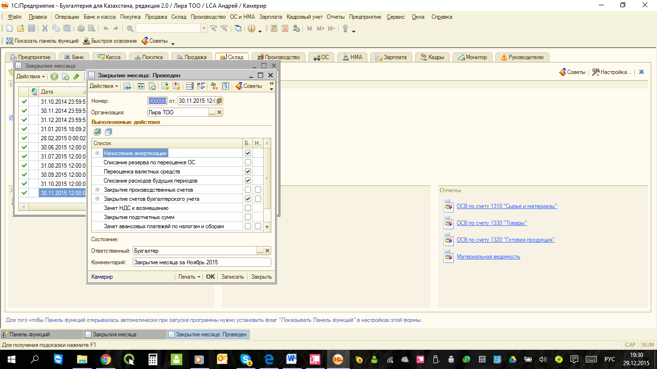Screen dimensions: 657x369
Task: Click Быстрое освоение toolbar button
Action: (110, 41)
